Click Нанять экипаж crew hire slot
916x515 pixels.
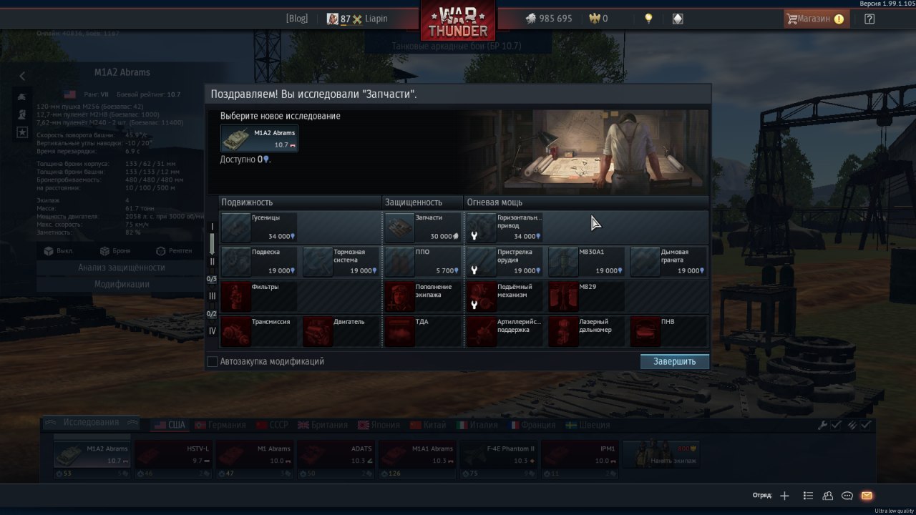click(661, 456)
